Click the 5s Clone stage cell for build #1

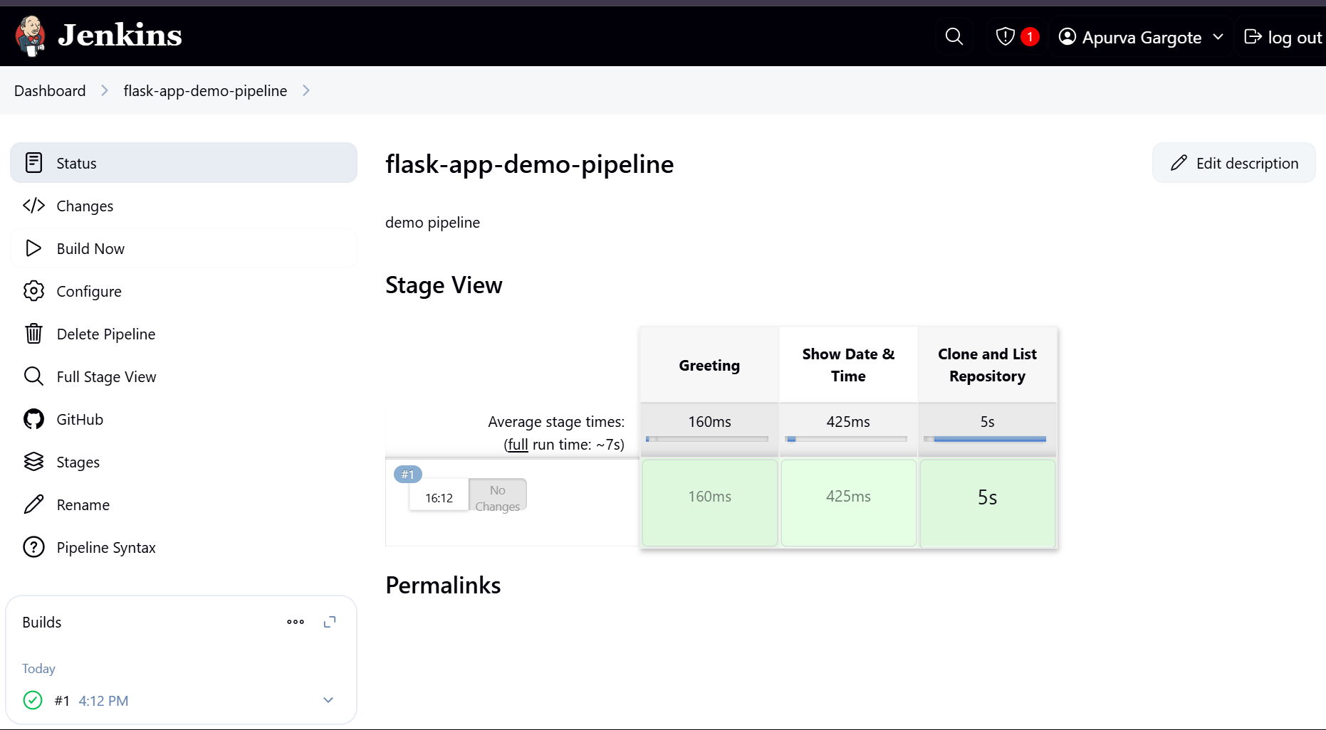[988, 502]
